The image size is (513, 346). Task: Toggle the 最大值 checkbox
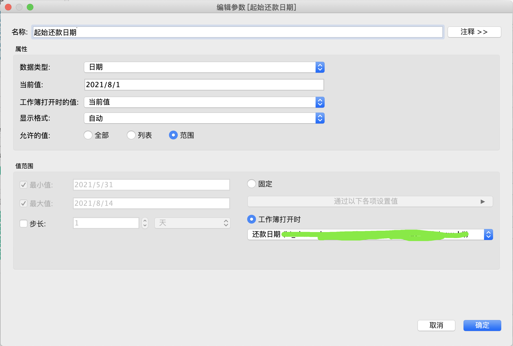pyautogui.click(x=24, y=204)
